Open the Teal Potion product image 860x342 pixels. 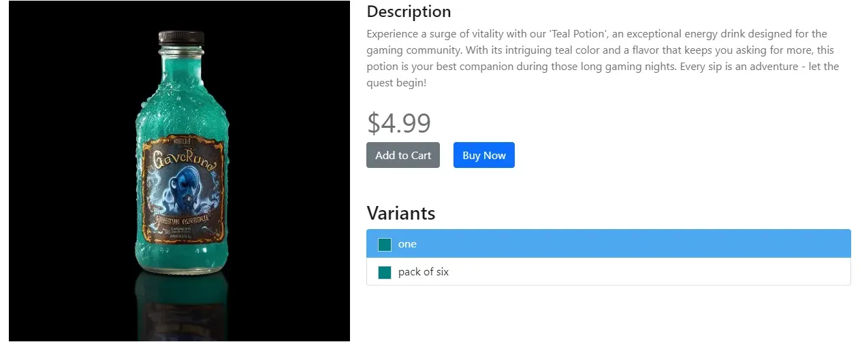(179, 171)
